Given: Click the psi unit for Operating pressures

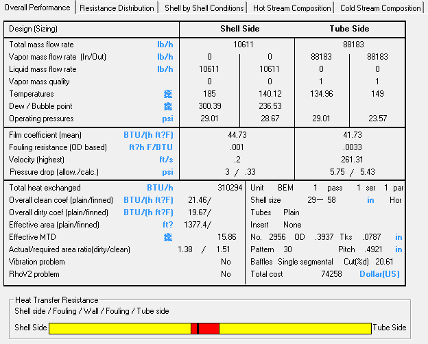Looking at the screenshot, I should click(167, 119).
